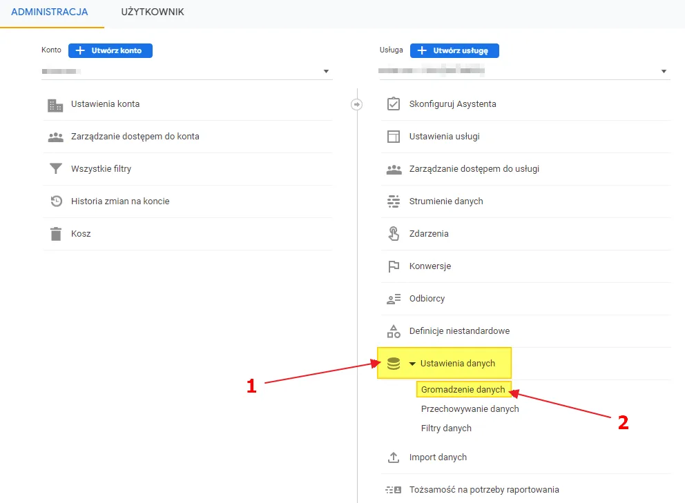Image resolution: width=685 pixels, height=503 pixels.
Task: Open Skonfiguruj Asystenta
Action: [x=452, y=104]
